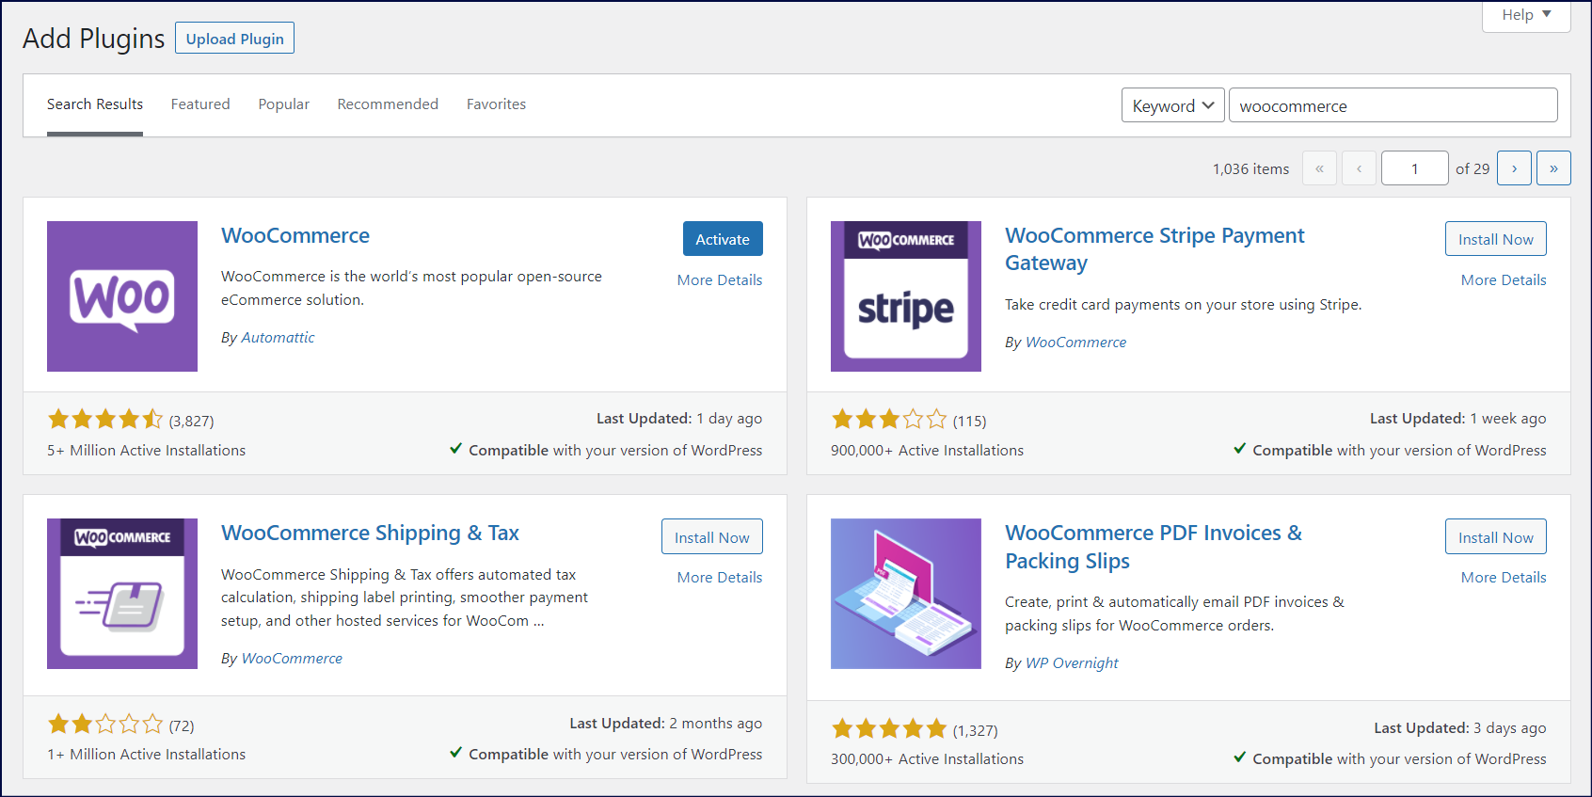Switch to Favorites tab
This screenshot has width=1592, height=797.
pos(496,104)
